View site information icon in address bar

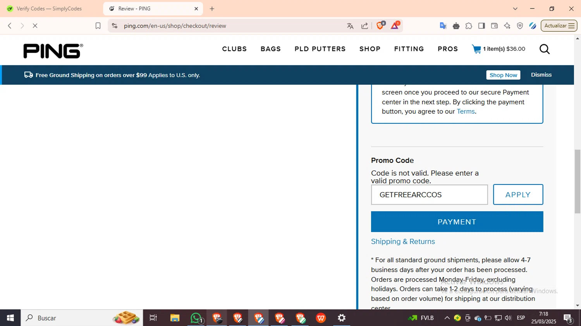(x=114, y=26)
